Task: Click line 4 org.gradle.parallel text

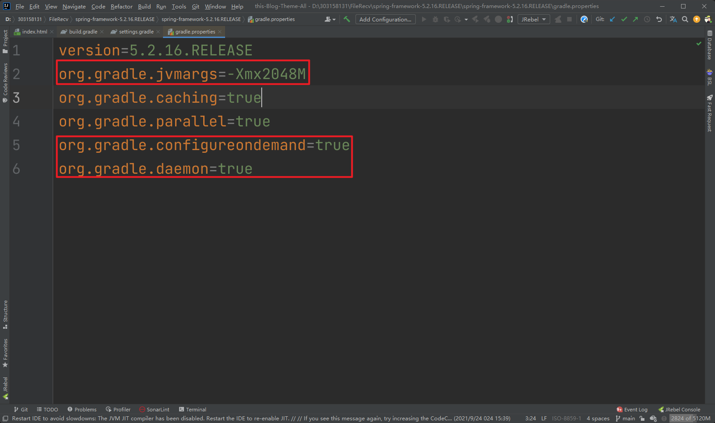Action: tap(164, 121)
